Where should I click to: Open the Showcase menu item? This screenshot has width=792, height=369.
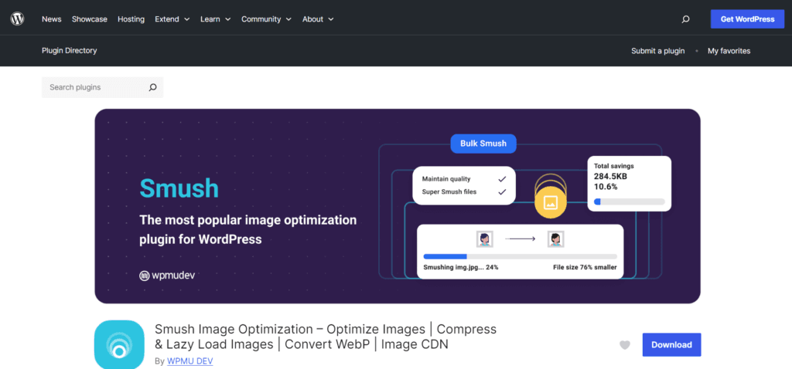point(90,19)
